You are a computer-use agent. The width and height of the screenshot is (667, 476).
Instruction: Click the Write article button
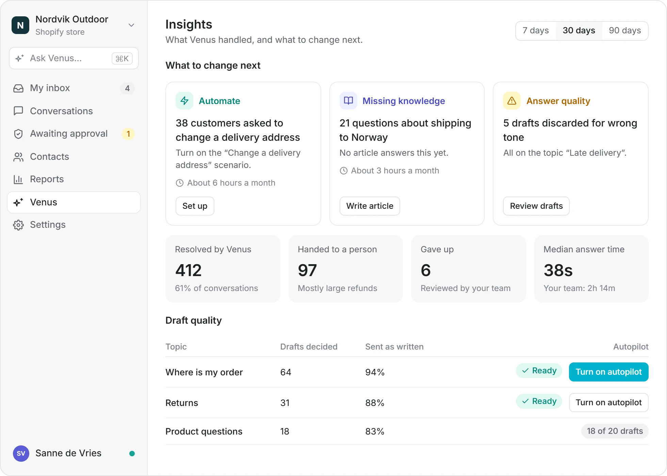[x=370, y=206]
